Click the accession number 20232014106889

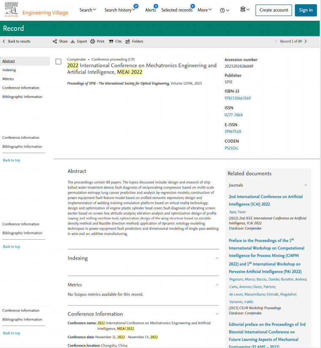[x=239, y=66]
